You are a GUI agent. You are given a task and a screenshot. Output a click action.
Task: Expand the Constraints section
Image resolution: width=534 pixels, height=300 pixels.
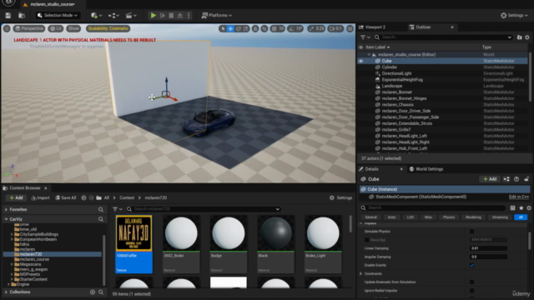(361, 273)
